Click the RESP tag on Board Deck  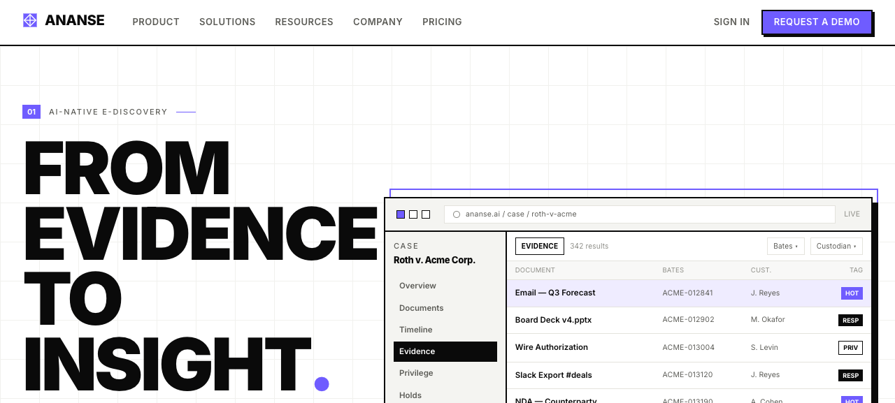click(850, 321)
